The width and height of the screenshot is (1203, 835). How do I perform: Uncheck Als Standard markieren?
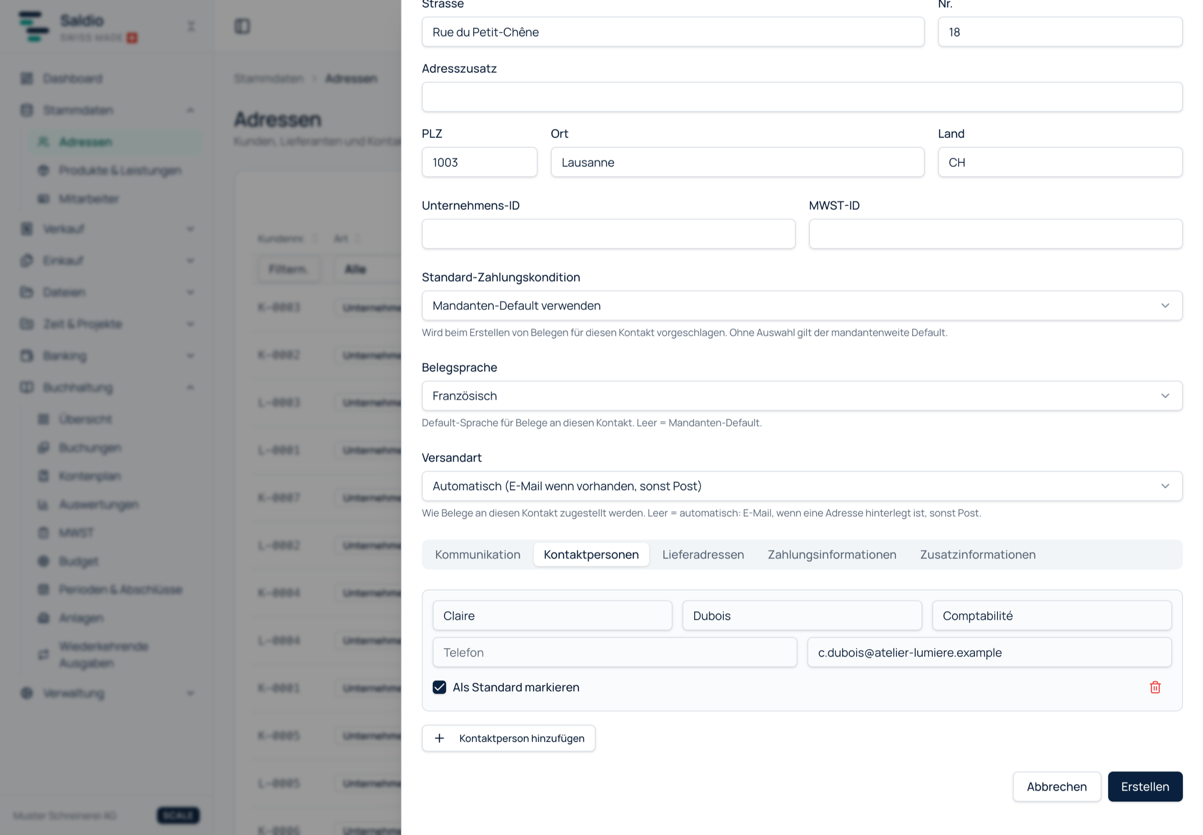click(439, 687)
